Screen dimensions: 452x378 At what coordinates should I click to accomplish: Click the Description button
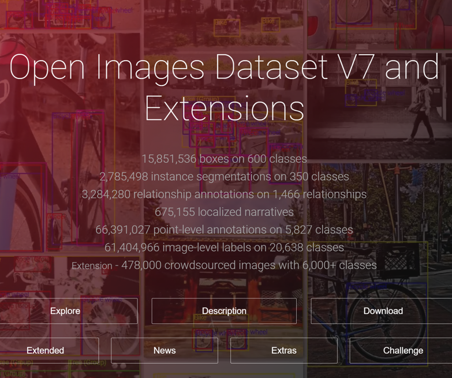224,311
